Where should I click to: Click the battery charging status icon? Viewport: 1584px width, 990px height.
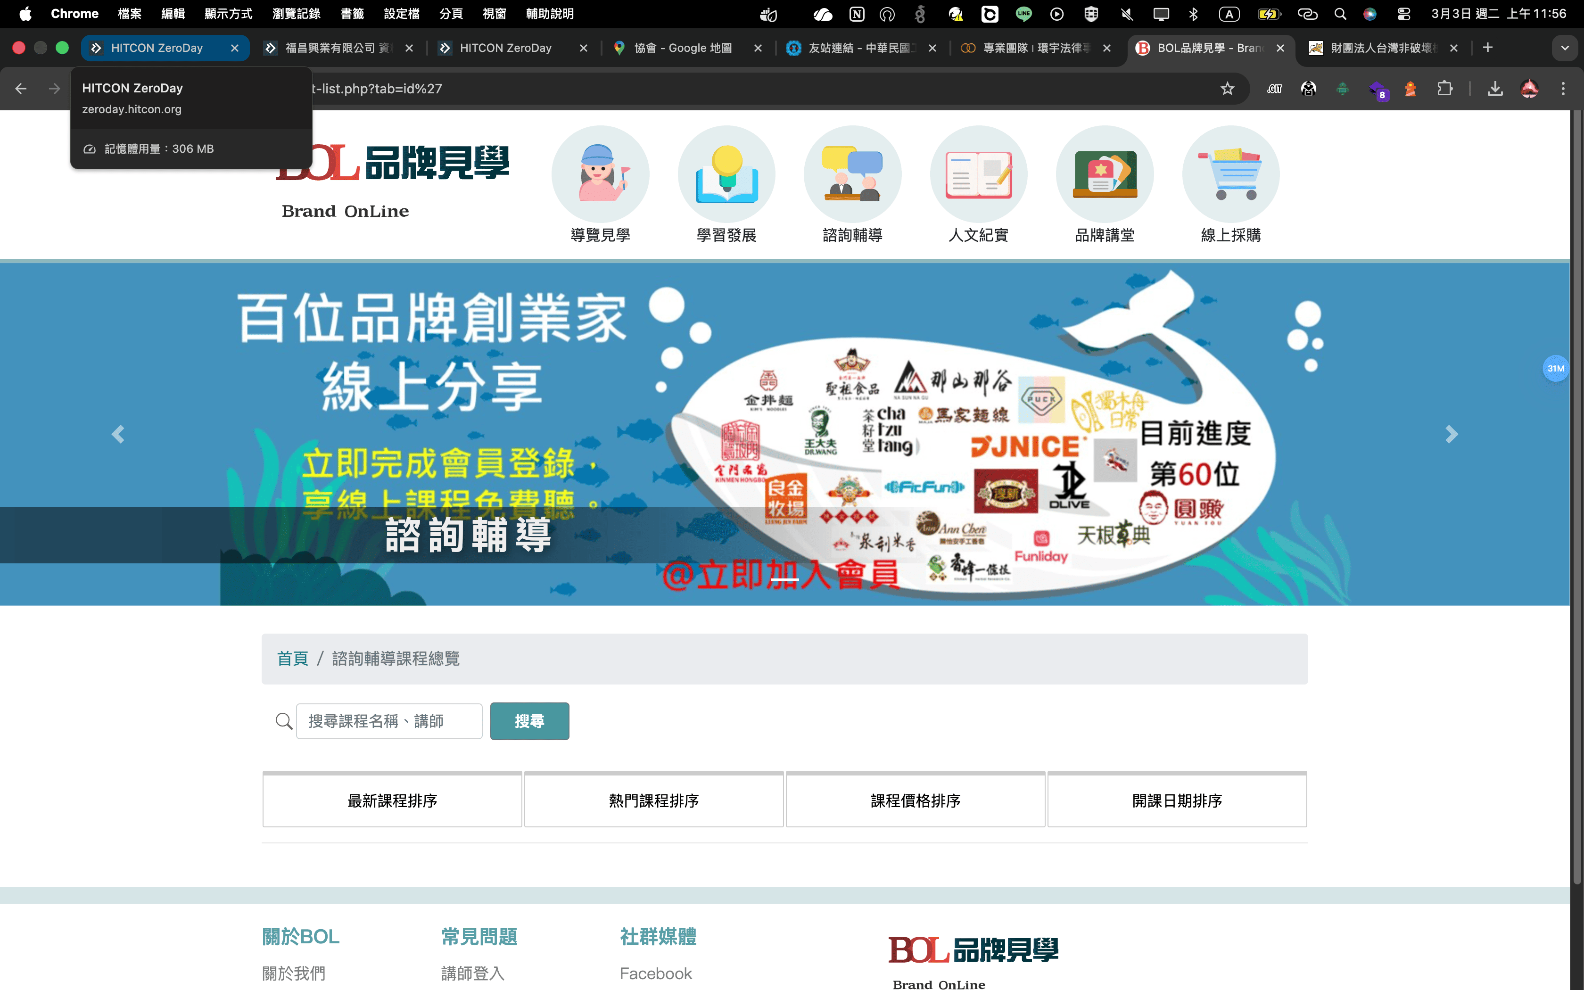(1269, 14)
